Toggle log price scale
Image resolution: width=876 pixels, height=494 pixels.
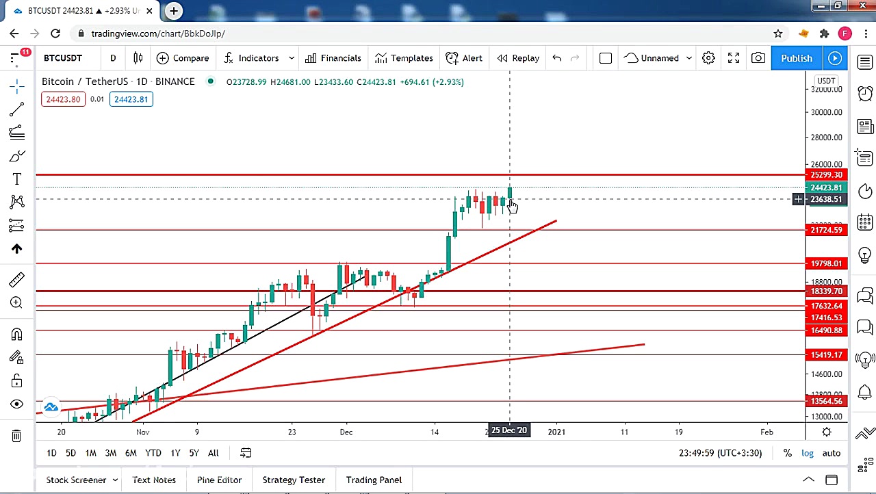(808, 453)
